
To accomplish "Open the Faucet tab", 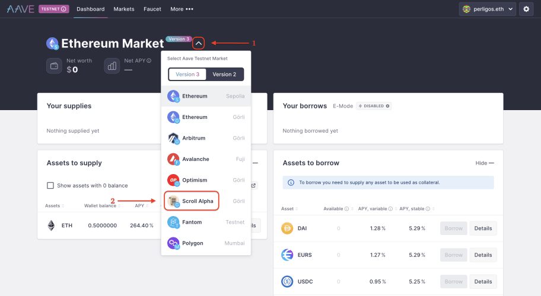I will pyautogui.click(x=152, y=9).
